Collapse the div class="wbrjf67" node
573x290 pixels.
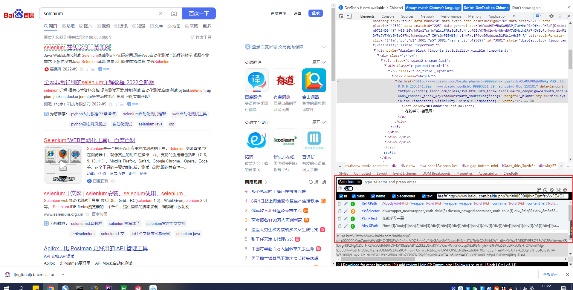point(392,76)
